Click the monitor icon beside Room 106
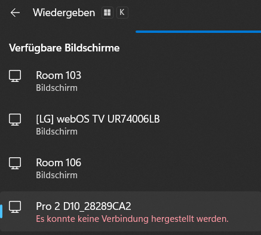The width and height of the screenshot is (261, 235). click(x=15, y=163)
